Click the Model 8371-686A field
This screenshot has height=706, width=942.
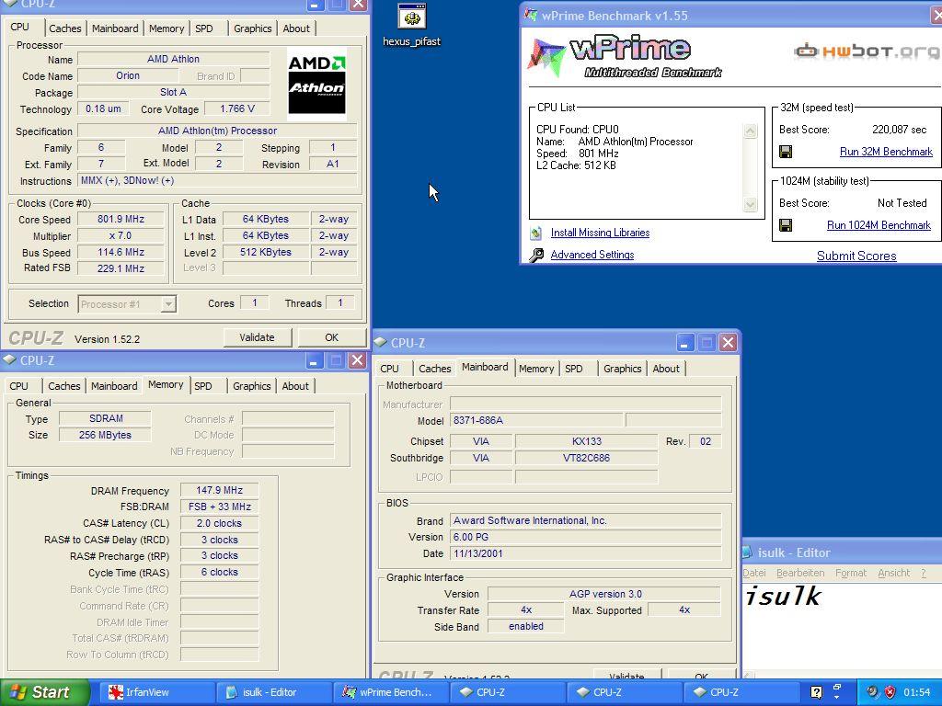(536, 420)
